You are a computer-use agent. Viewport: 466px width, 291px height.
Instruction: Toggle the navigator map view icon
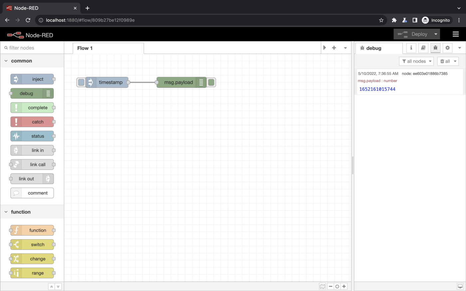[322, 286]
